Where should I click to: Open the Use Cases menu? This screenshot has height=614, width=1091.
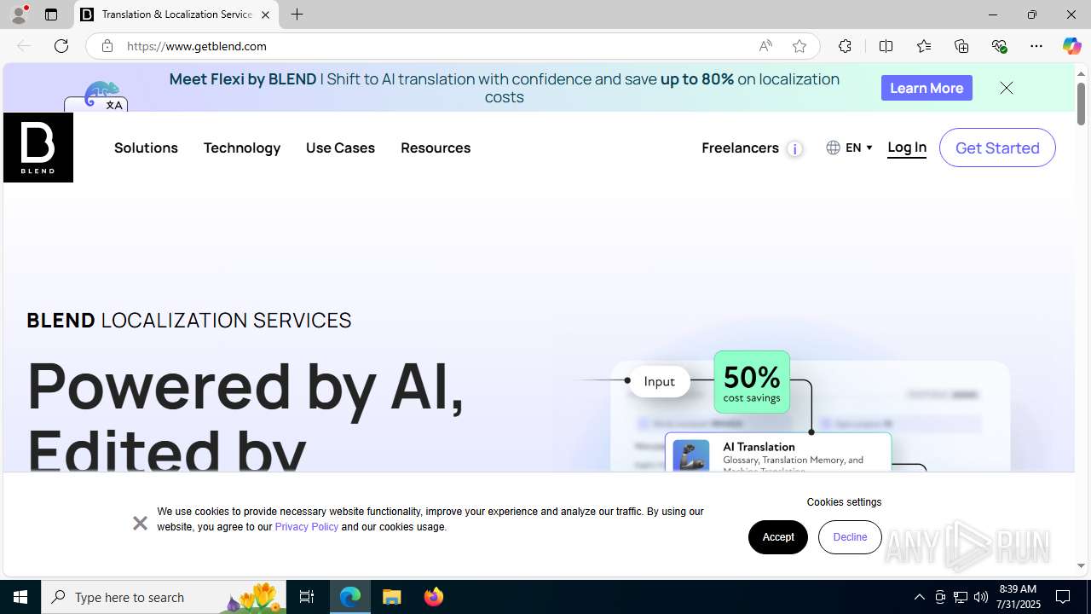[340, 148]
